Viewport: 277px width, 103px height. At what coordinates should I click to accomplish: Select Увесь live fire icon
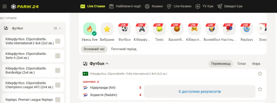tap(90, 29)
